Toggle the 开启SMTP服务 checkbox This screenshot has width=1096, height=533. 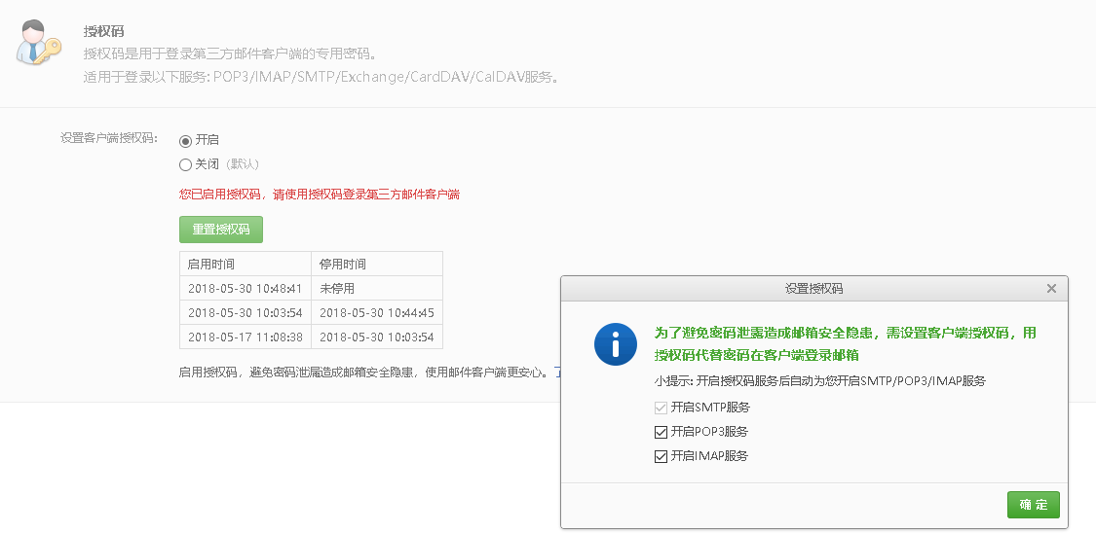coord(661,408)
